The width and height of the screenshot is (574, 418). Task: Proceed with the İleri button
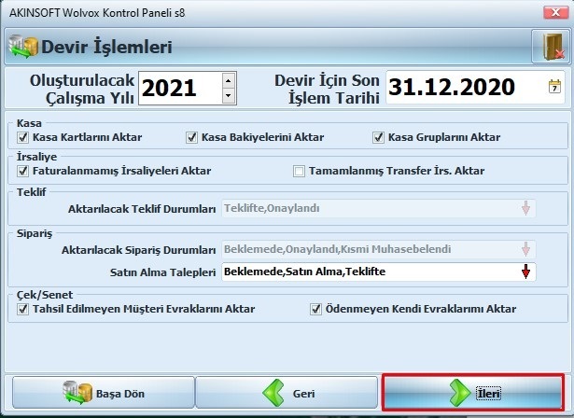472,393
